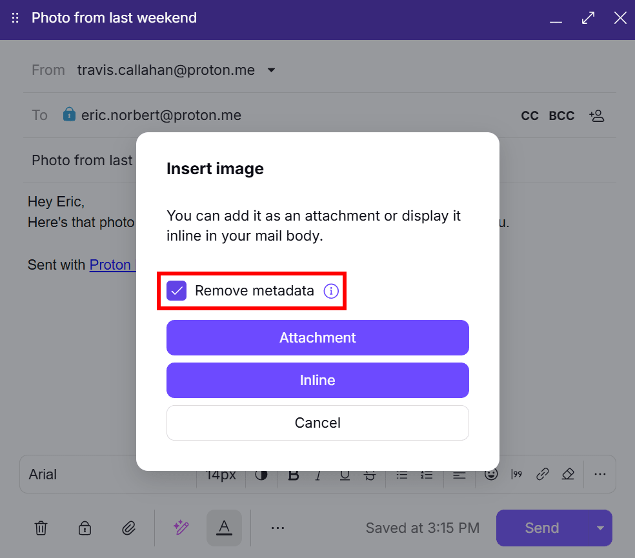
Task: Open the sender address dropdown
Action: pos(271,70)
